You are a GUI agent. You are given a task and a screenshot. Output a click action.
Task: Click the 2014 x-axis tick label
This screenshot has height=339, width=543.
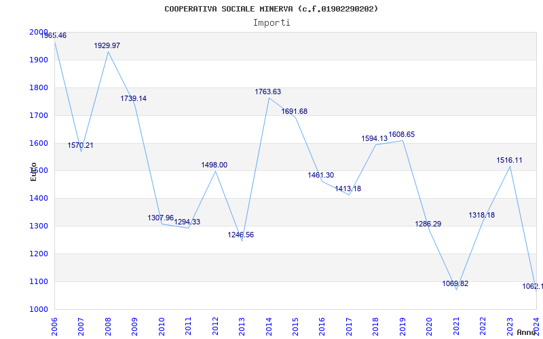click(x=269, y=326)
